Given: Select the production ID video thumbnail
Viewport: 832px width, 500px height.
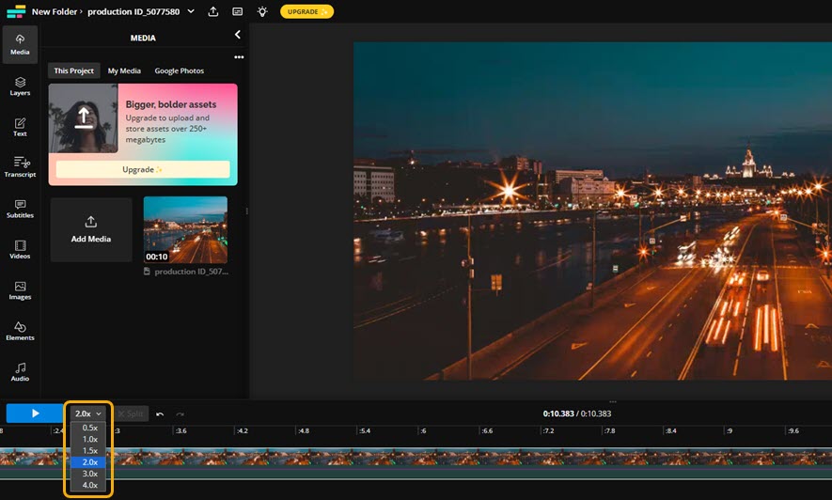Looking at the screenshot, I should tap(185, 229).
